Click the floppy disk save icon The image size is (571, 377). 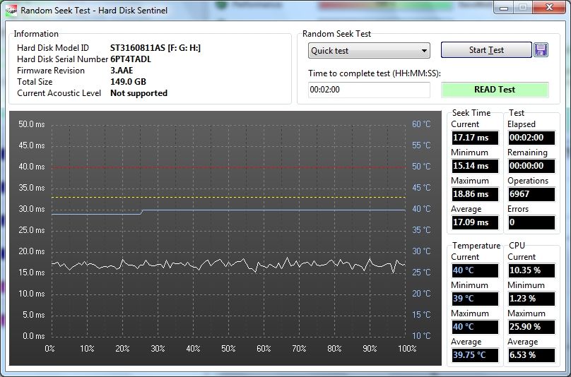(541, 50)
